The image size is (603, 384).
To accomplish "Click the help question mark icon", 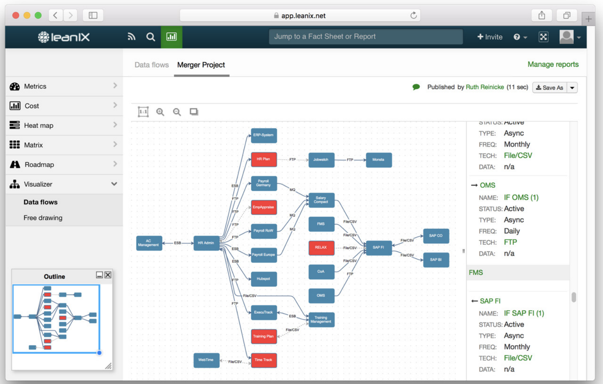I will click(517, 37).
